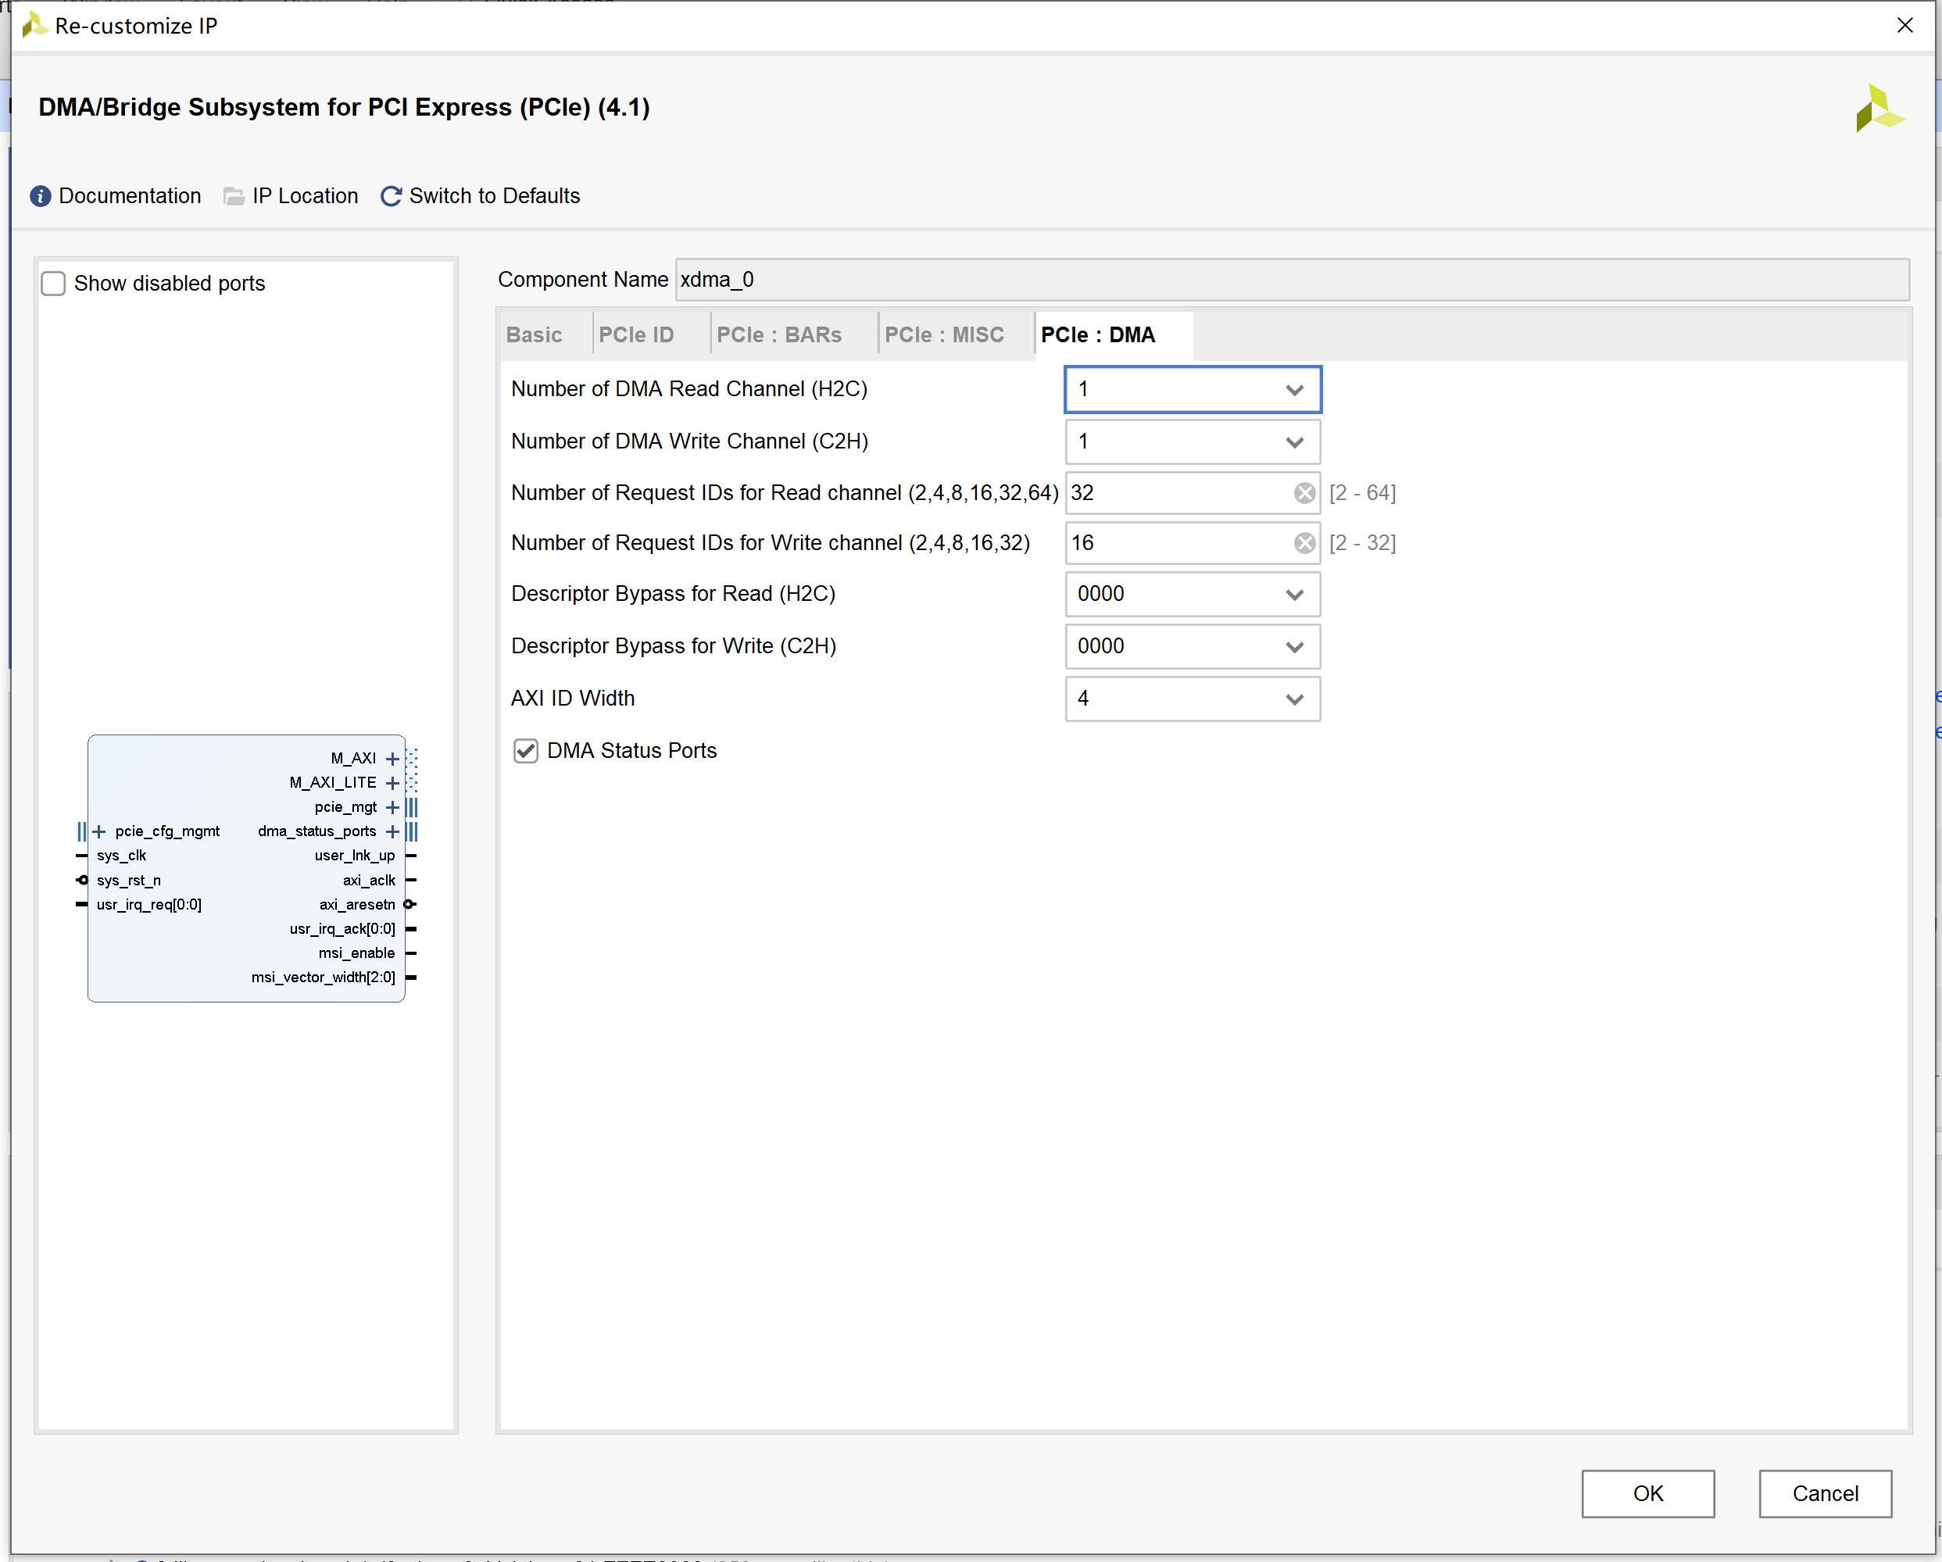This screenshot has height=1562, width=1942.
Task: Click the IP Location folder icon
Action: pos(234,196)
